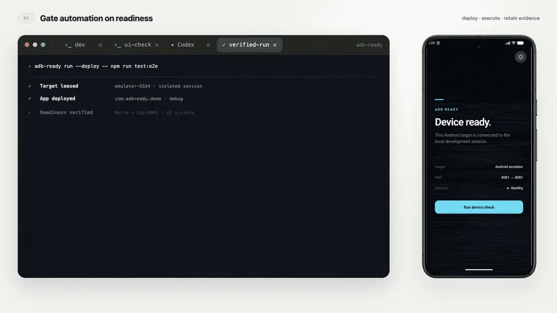
Task: Click the red window close dot
Action: coord(27,45)
